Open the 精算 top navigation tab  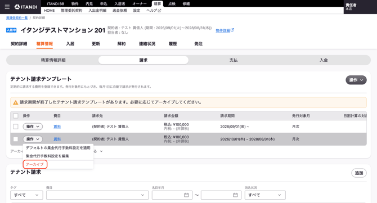click(x=158, y=3)
